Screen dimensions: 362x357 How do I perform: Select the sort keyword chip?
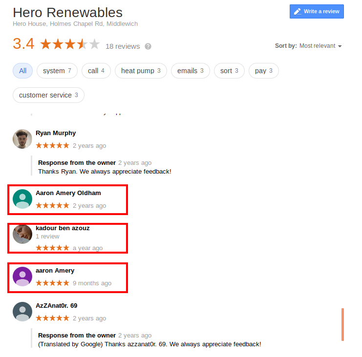tap(229, 71)
